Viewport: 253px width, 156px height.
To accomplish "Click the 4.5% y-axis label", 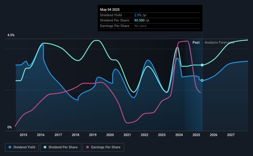I will (11, 35).
